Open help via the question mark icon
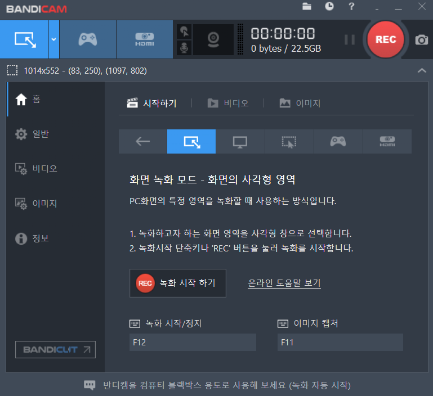The height and width of the screenshot is (396, 433). tap(351, 6)
